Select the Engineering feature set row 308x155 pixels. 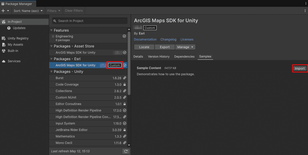click(88, 38)
